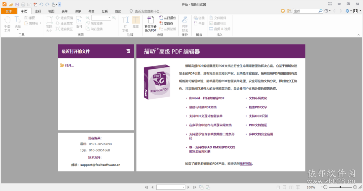Click the status bar zoom in plus button

click(355, 187)
